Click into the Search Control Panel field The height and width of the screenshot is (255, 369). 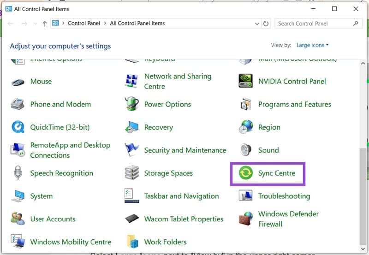click(314, 24)
